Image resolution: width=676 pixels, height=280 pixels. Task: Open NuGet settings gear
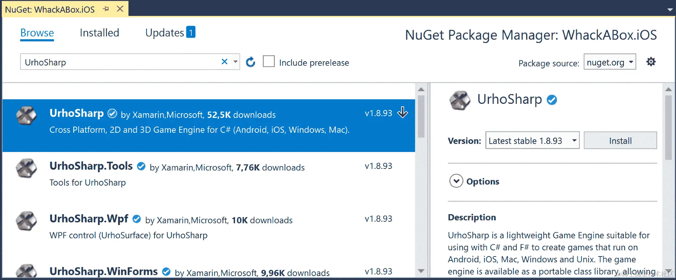tap(651, 62)
